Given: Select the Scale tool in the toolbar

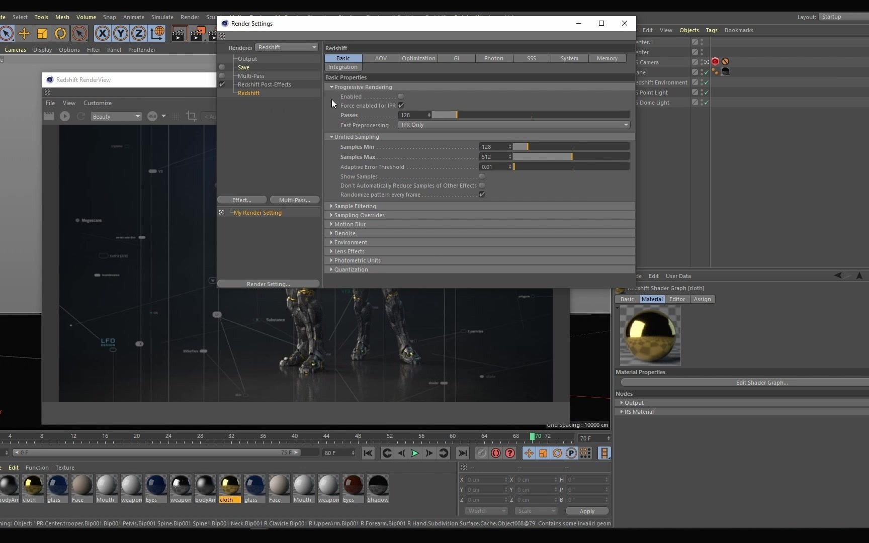Looking at the screenshot, I should [42, 33].
